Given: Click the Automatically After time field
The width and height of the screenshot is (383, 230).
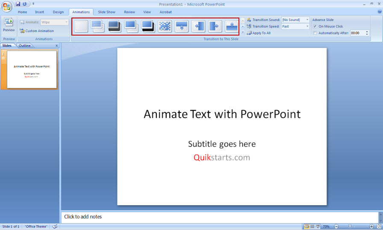Looking at the screenshot, I should 357,33.
